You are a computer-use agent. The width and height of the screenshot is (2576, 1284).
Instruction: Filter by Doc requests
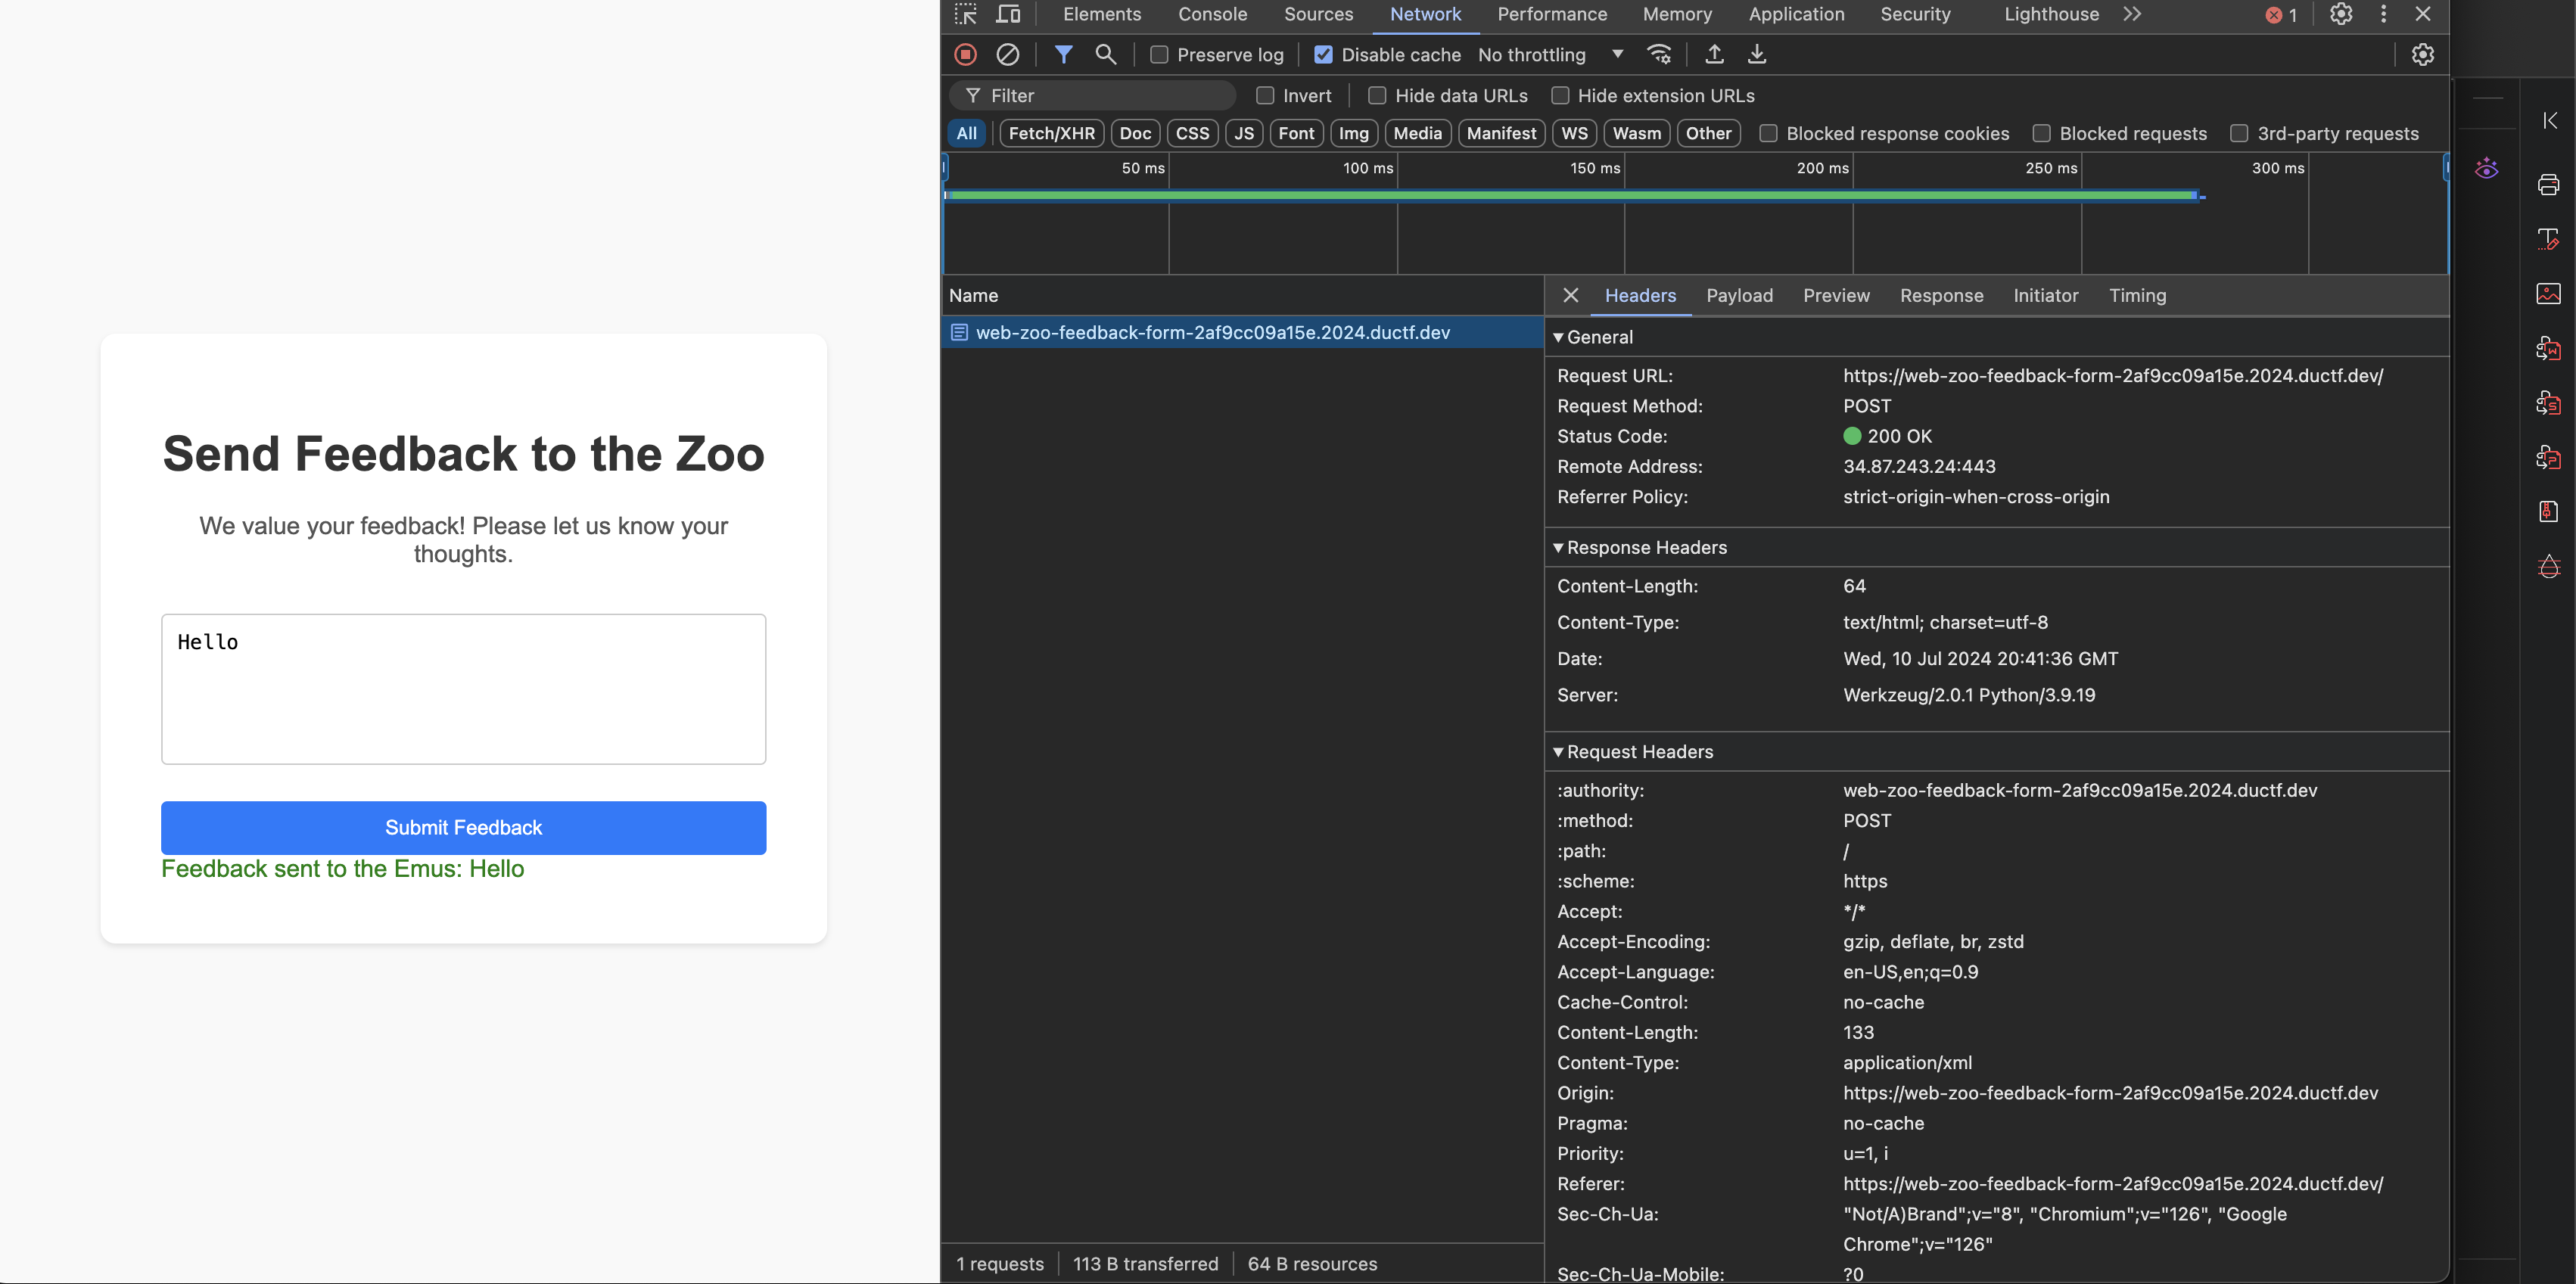[1135, 133]
